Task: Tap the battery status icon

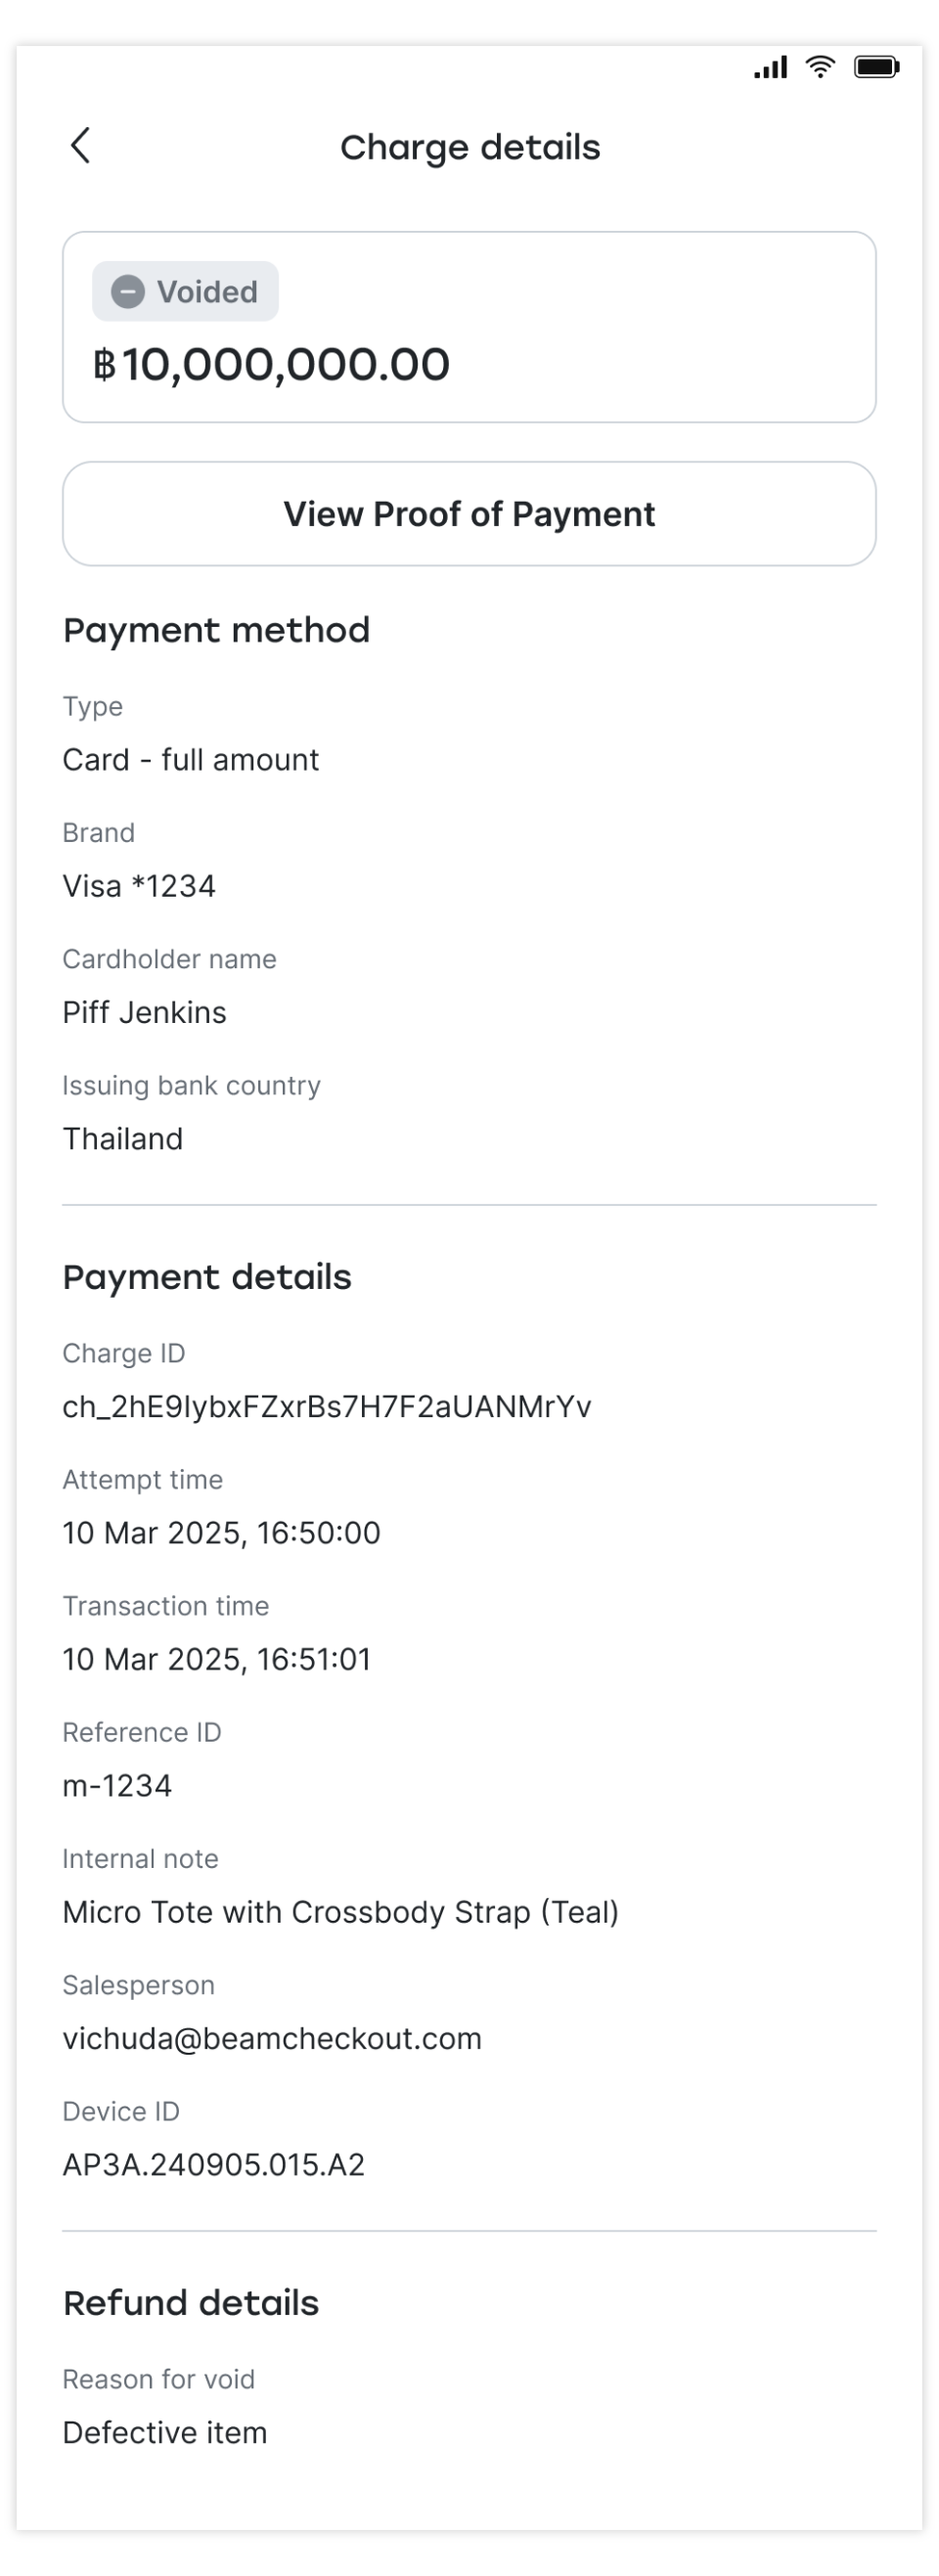Action: [x=876, y=67]
